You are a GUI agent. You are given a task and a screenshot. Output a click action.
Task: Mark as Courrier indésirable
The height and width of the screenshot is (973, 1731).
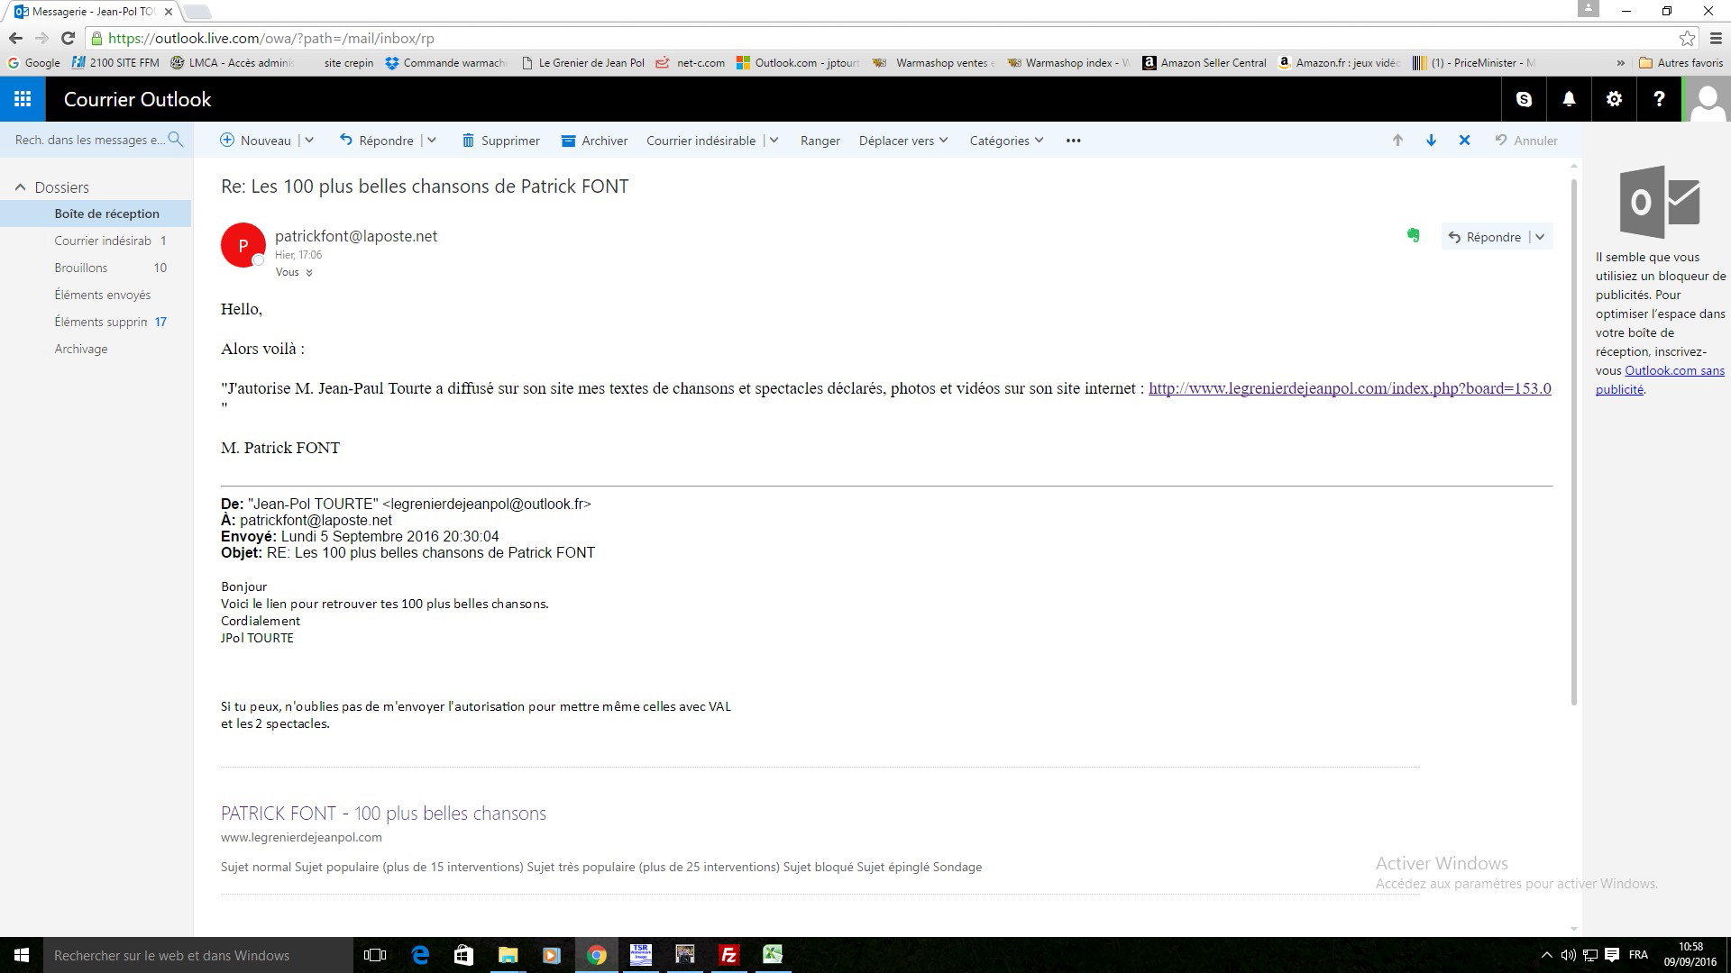pos(701,141)
